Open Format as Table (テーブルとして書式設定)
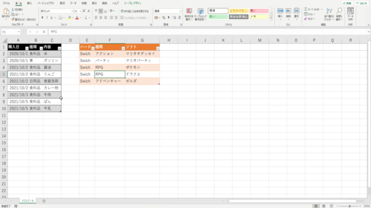 201,14
